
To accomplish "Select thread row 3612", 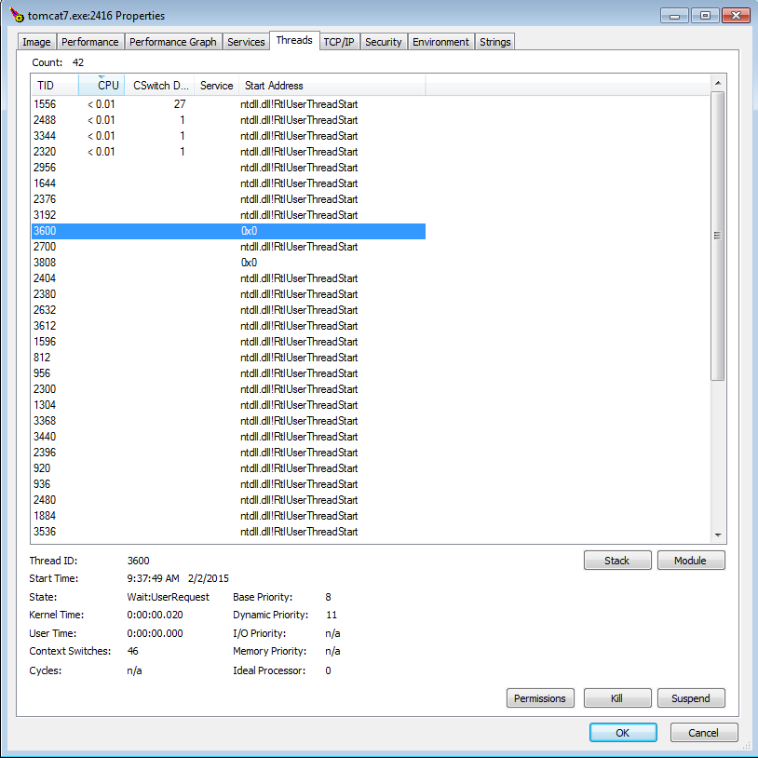I will click(228, 326).
